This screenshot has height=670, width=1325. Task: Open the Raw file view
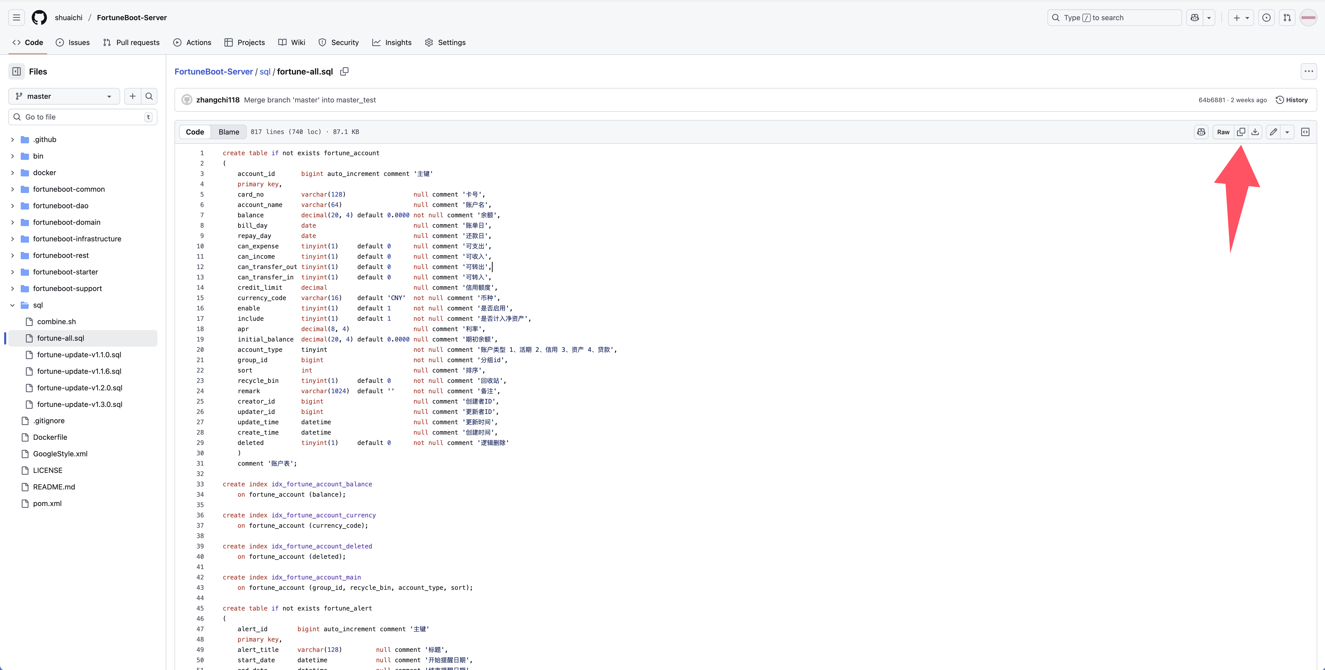[1223, 132]
